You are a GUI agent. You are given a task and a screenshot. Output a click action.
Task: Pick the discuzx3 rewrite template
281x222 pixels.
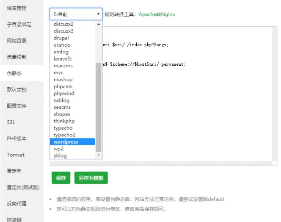click(63, 31)
